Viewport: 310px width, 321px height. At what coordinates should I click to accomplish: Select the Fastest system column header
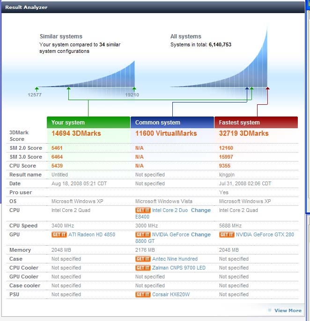pos(256,123)
